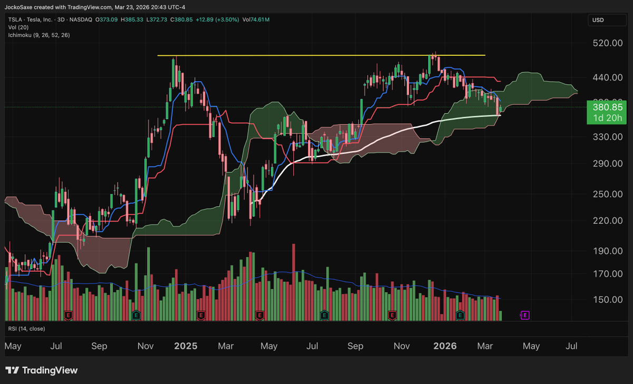The image size is (633, 384).
Task: Select the RSI (14, close) pane label
Action: pyautogui.click(x=26, y=329)
